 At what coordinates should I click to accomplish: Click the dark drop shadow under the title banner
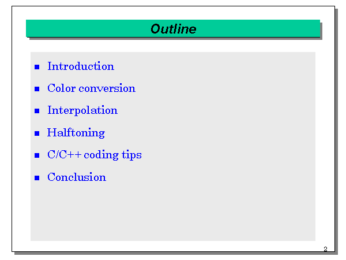tap(173, 39)
